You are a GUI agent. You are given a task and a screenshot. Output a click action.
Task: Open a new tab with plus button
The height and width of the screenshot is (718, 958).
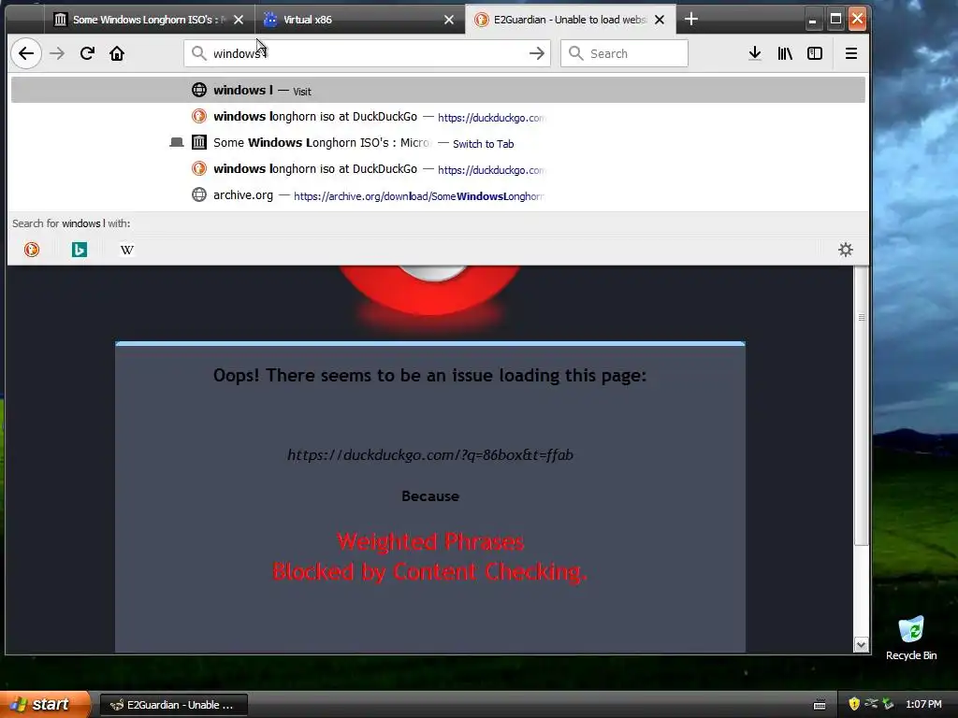point(691,20)
